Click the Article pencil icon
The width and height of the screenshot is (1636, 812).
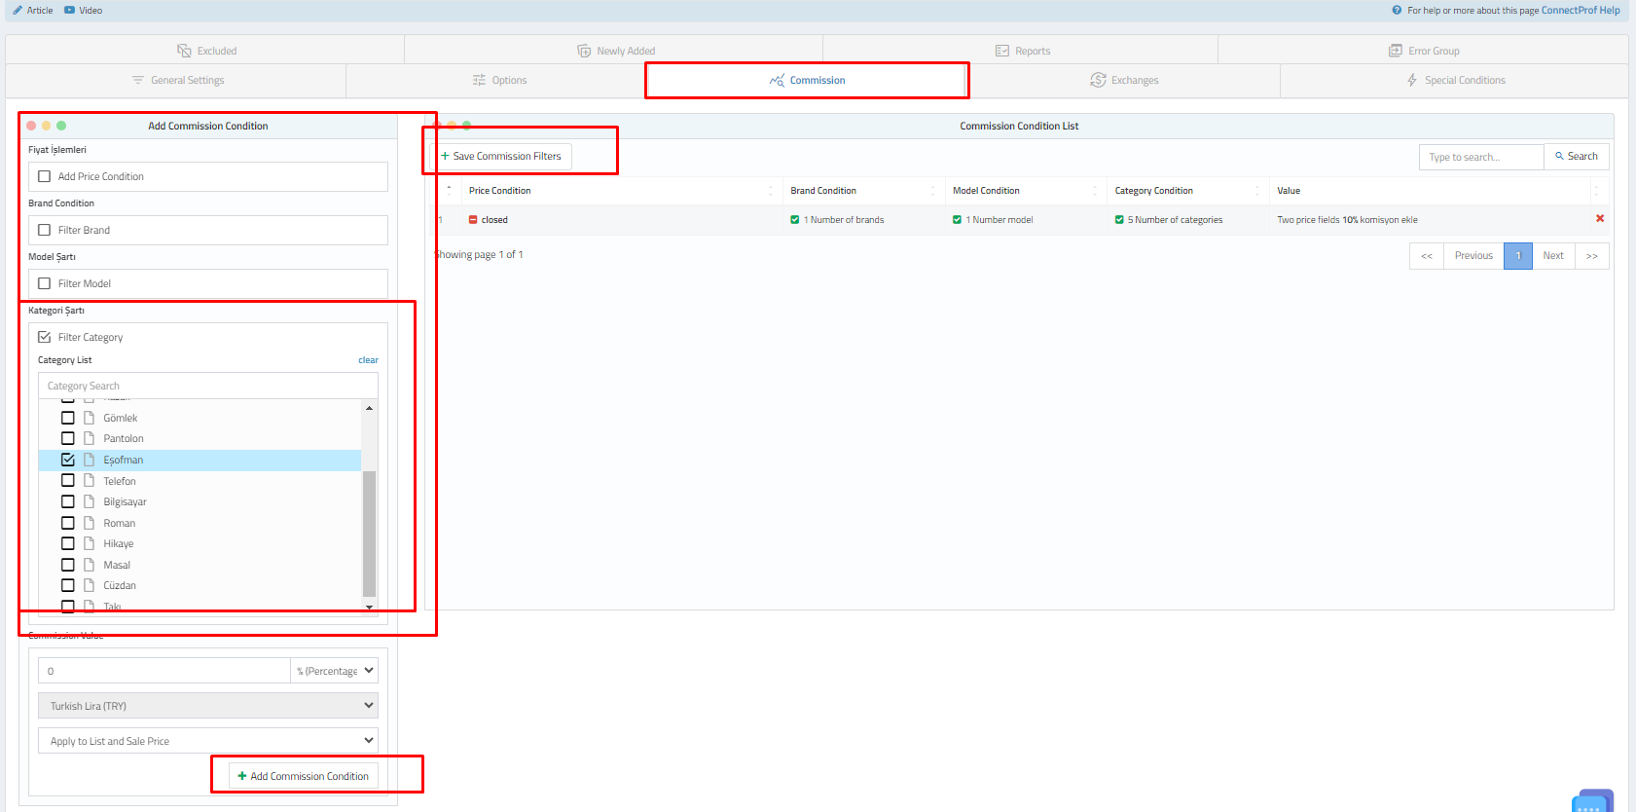18,10
